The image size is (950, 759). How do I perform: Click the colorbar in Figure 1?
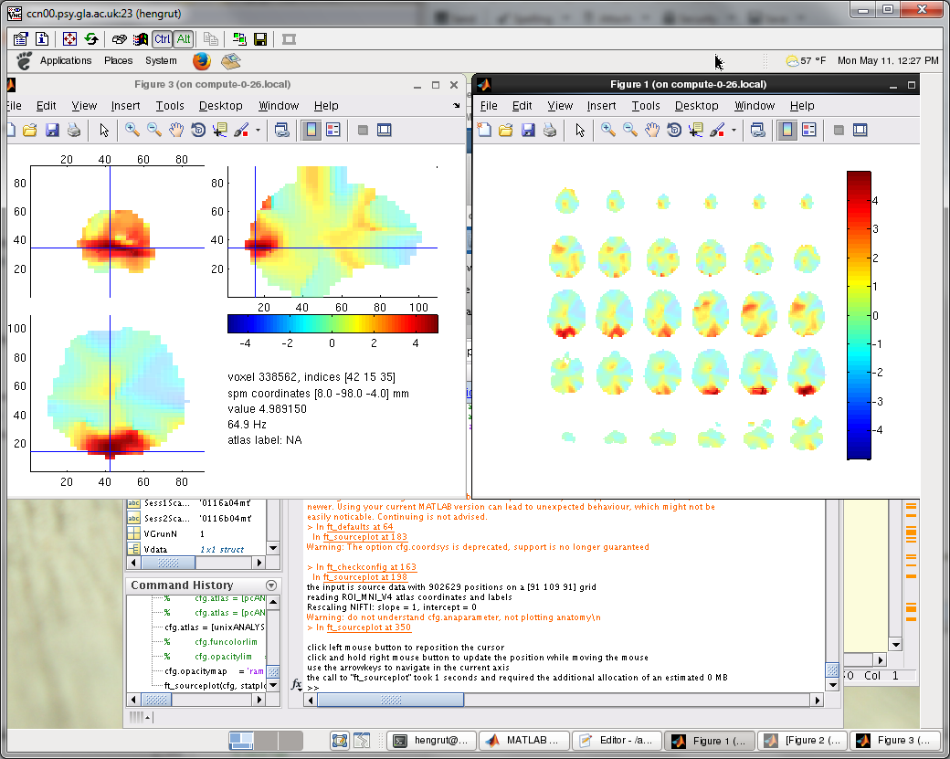coord(859,314)
